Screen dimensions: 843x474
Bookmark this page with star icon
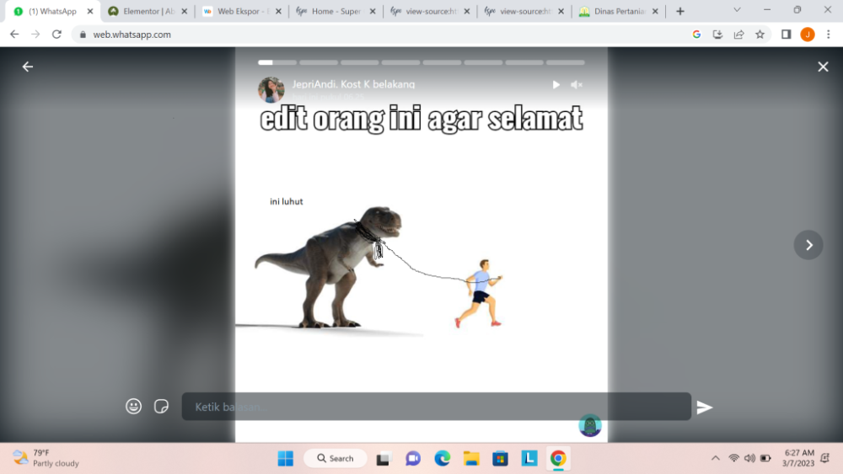click(x=760, y=35)
